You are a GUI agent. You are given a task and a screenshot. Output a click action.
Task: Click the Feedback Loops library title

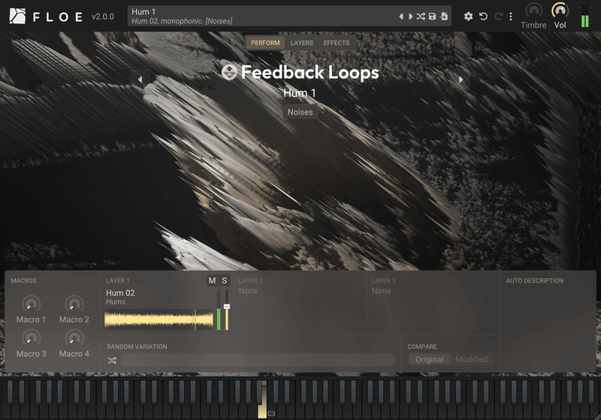tap(310, 72)
